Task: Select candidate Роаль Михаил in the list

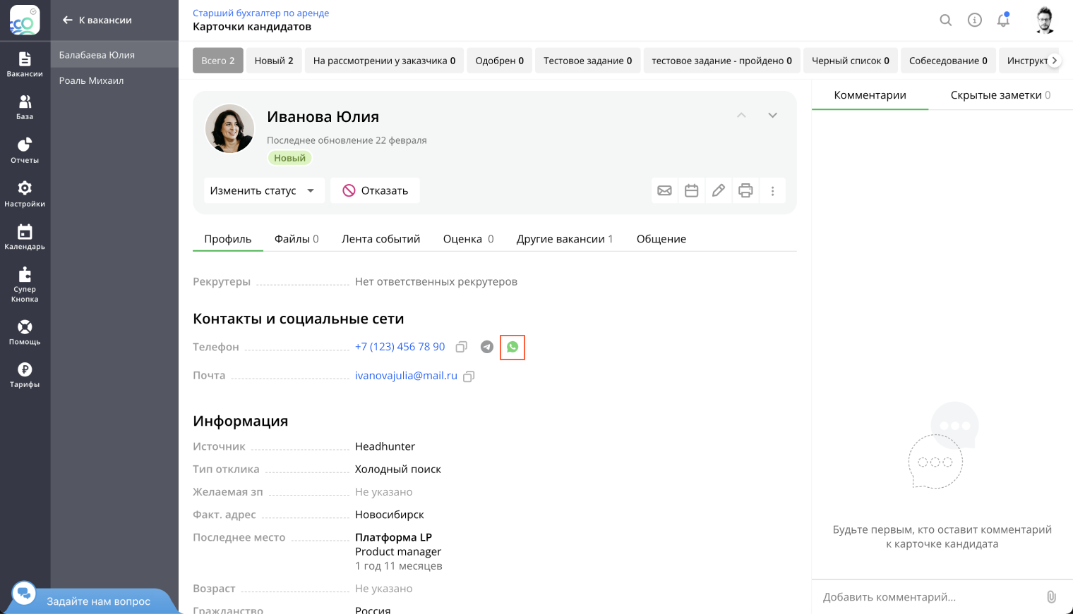Action: click(91, 80)
